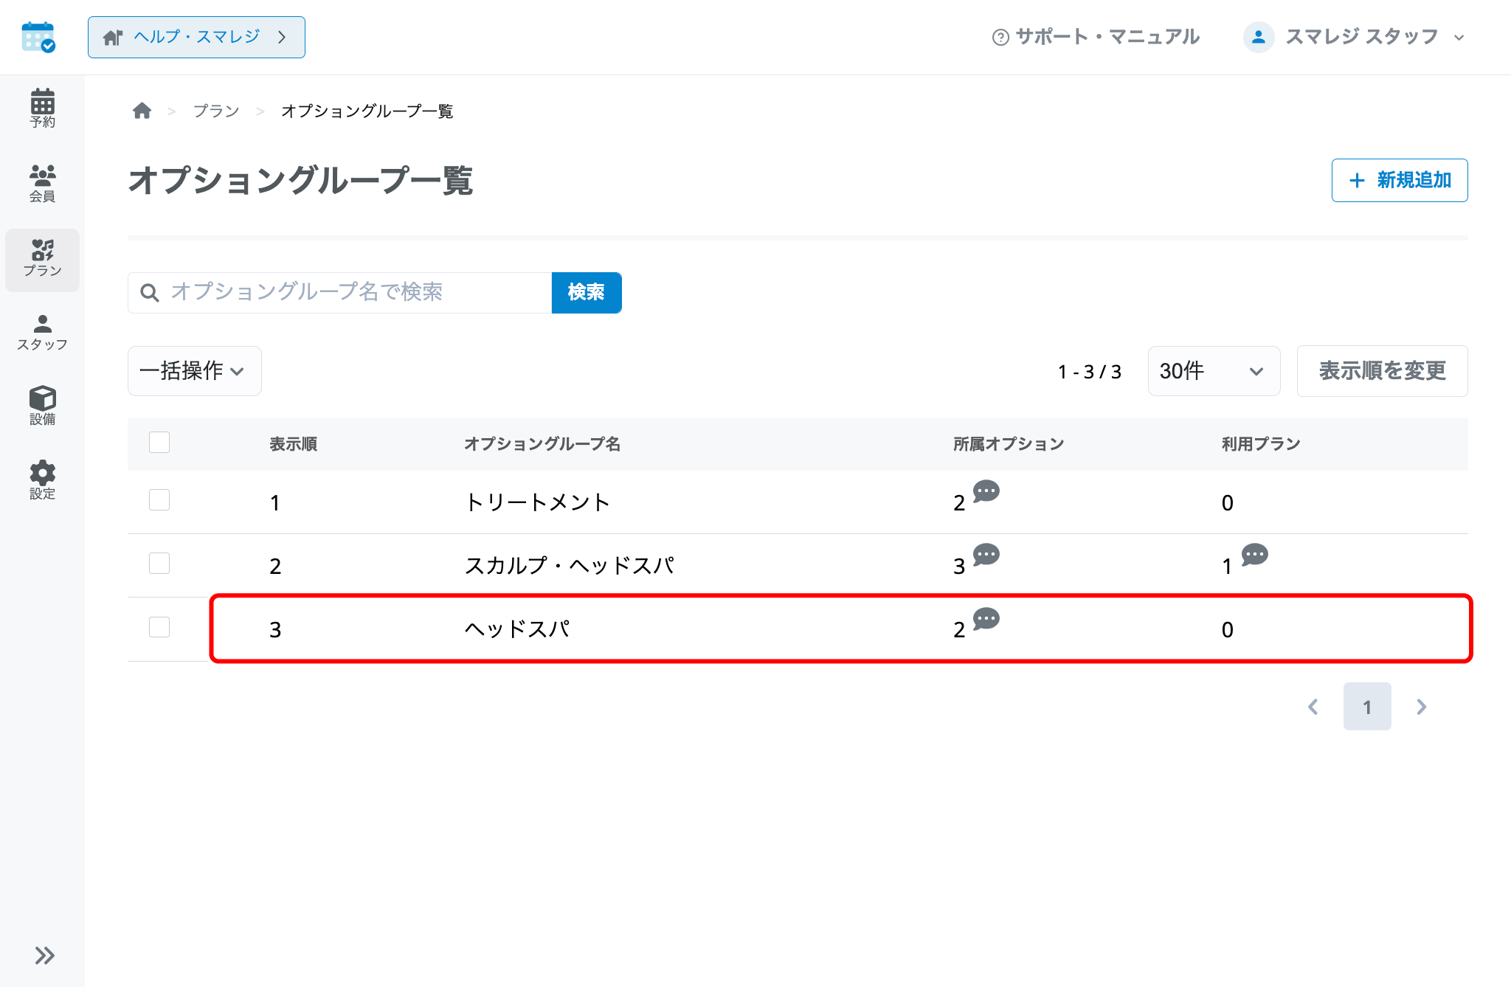
Task: Click the オプショングループ名 column header
Action: (x=542, y=444)
